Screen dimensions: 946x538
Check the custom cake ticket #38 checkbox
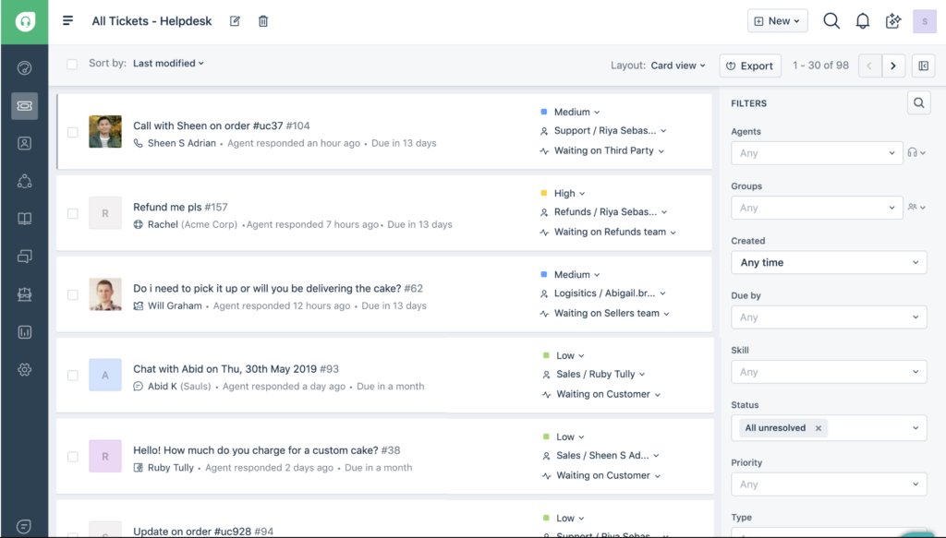pyautogui.click(x=72, y=457)
